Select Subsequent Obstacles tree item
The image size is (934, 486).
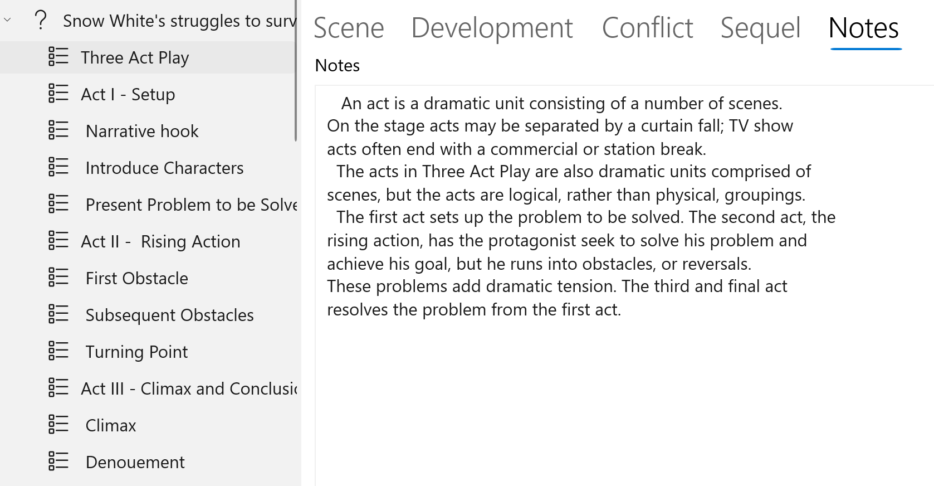169,315
